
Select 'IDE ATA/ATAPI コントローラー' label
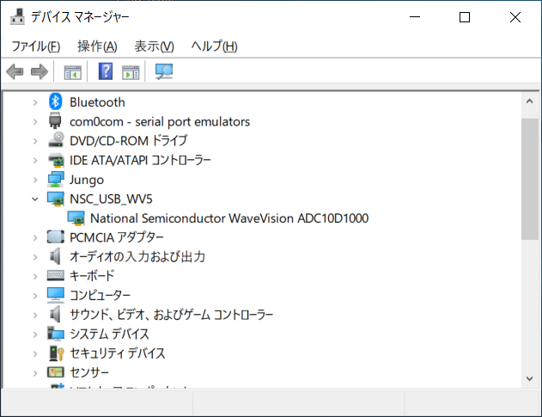[x=140, y=160]
